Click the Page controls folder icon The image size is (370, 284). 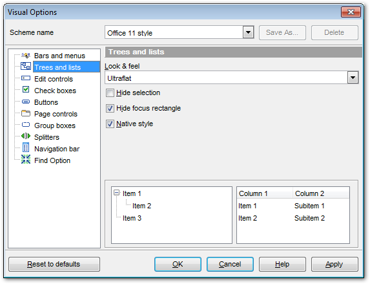(x=26, y=113)
